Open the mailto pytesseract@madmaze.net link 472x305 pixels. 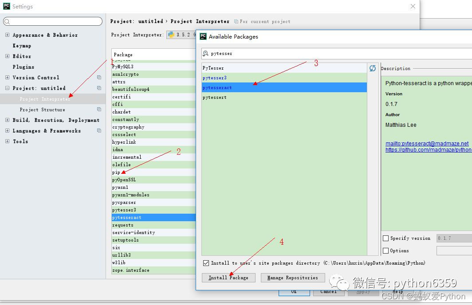coord(427,144)
